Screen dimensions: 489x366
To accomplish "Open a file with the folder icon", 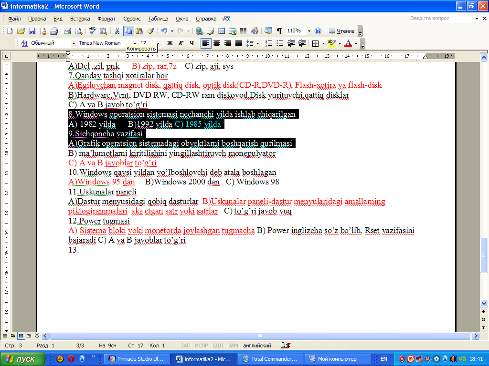I will click(21, 31).
